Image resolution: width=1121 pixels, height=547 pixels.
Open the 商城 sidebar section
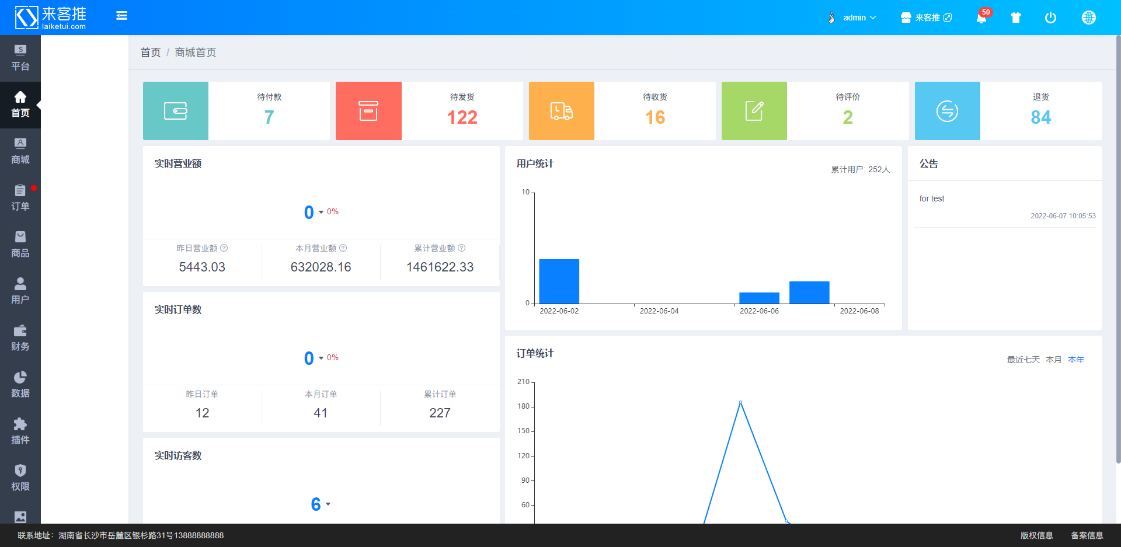(x=20, y=152)
